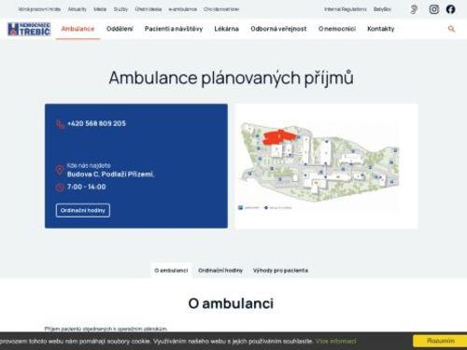This screenshot has width=467, height=350.
Task: Open Pacienti a návštěvy menu
Action: coord(174,29)
